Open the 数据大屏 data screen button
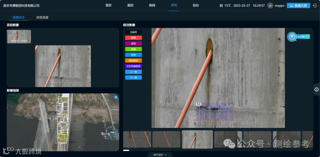Screen dimensions: 320x157 point(298,6)
